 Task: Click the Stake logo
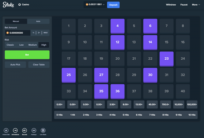pyautogui.click(x=8, y=5)
